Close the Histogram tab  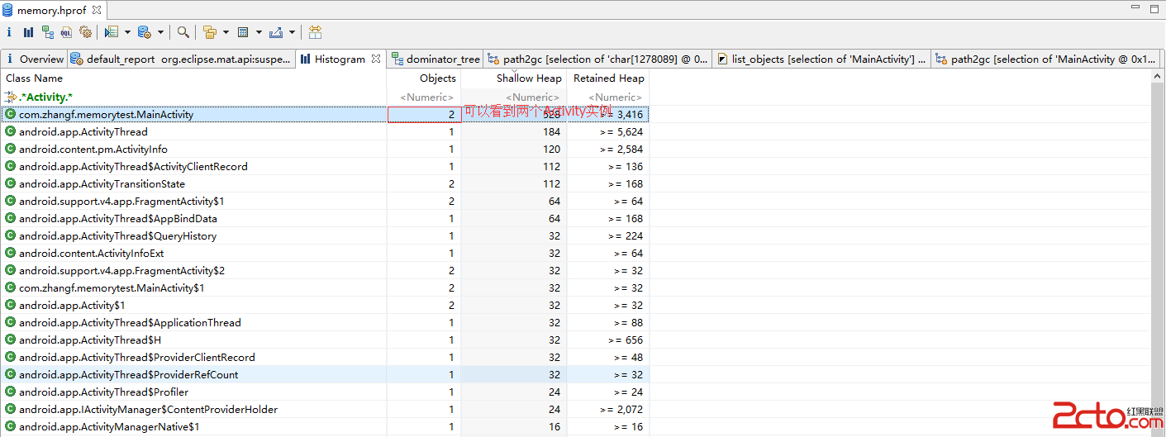376,59
